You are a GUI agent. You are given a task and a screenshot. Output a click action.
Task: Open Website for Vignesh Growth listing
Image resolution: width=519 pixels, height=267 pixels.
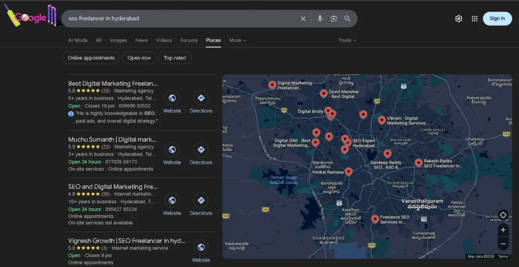[201, 252]
